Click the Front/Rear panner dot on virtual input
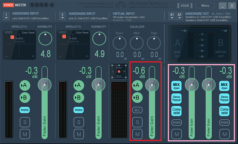The image size is (238, 144). [119, 71]
